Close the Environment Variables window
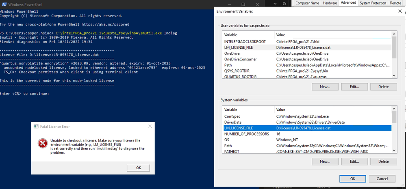 pyautogui.click(x=399, y=11)
